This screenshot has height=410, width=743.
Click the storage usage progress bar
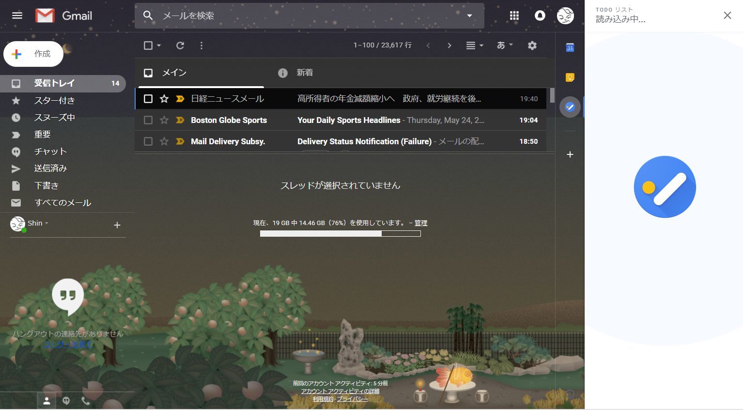pos(340,234)
